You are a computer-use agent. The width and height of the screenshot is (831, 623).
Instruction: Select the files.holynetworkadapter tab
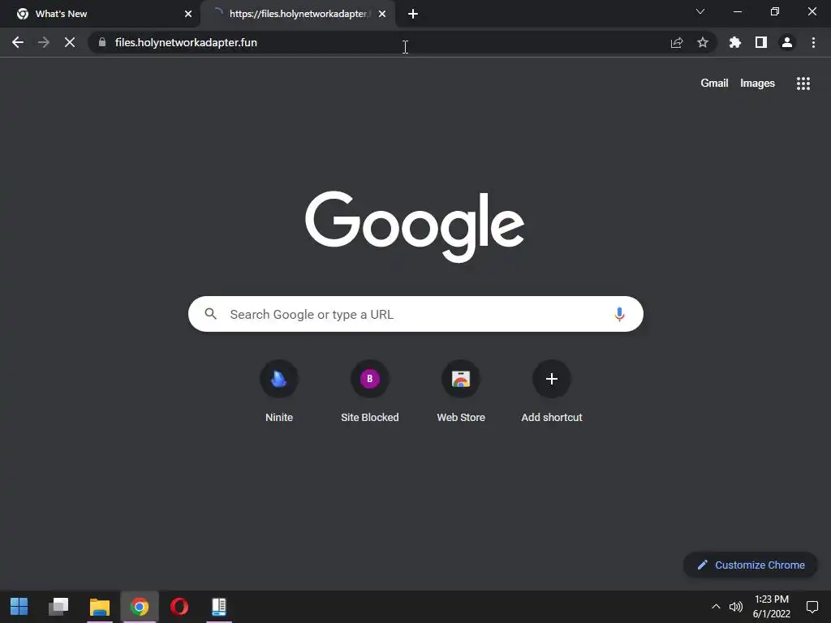coord(298,14)
